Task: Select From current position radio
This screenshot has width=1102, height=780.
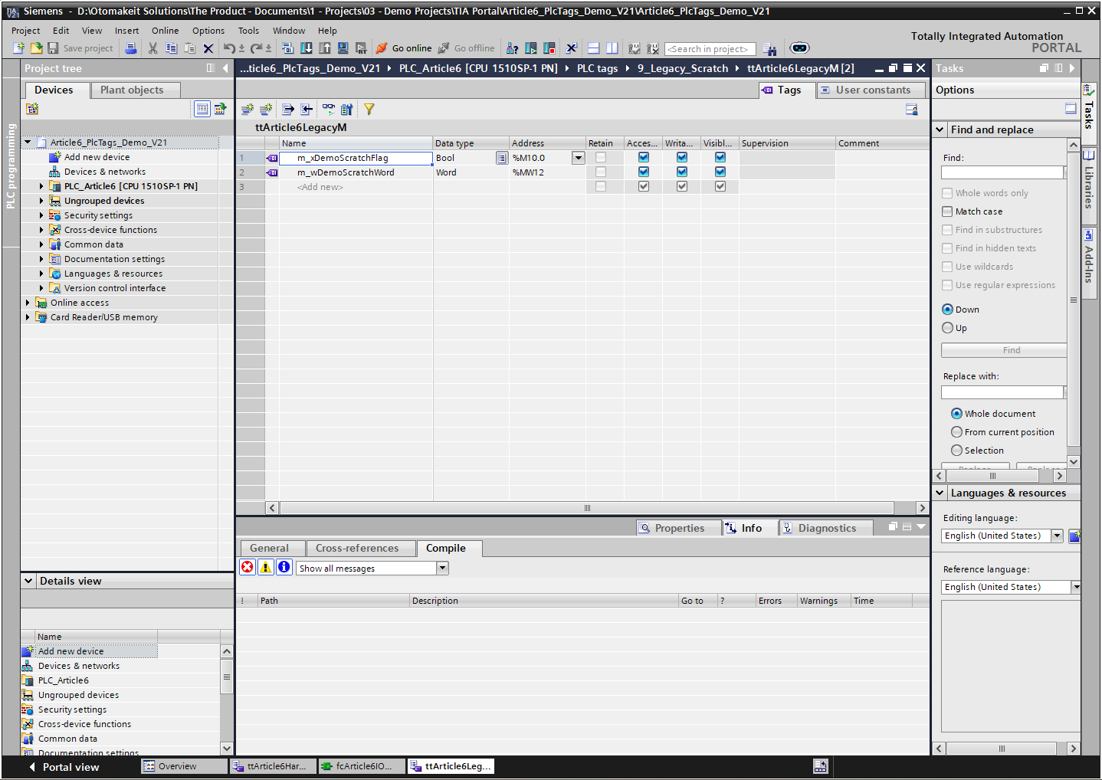Action: (956, 432)
